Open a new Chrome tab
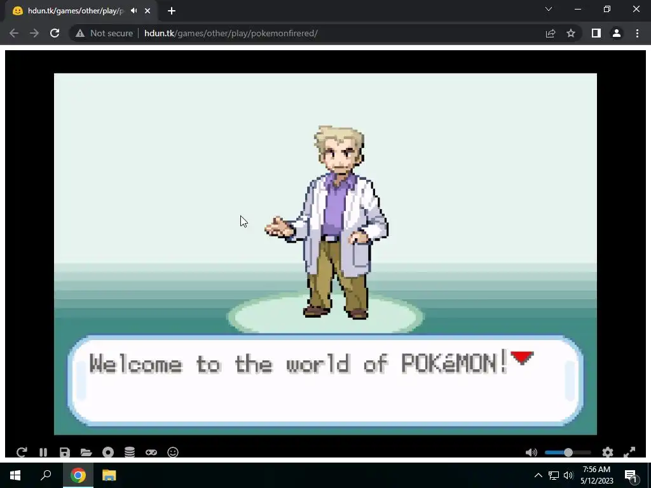 tap(172, 11)
